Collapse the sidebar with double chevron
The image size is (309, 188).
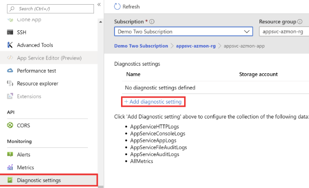[x=99, y=4]
